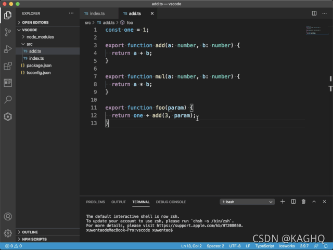
Task: Open the 1: bash terminal dropdown
Action: (x=248, y=202)
